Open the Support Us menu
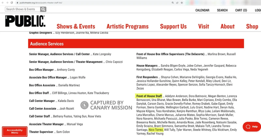 [173, 27]
